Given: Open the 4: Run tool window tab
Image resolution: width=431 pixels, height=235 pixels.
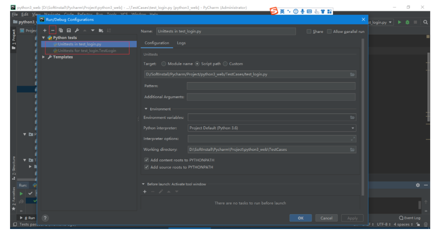Looking at the screenshot, I should (28, 218).
